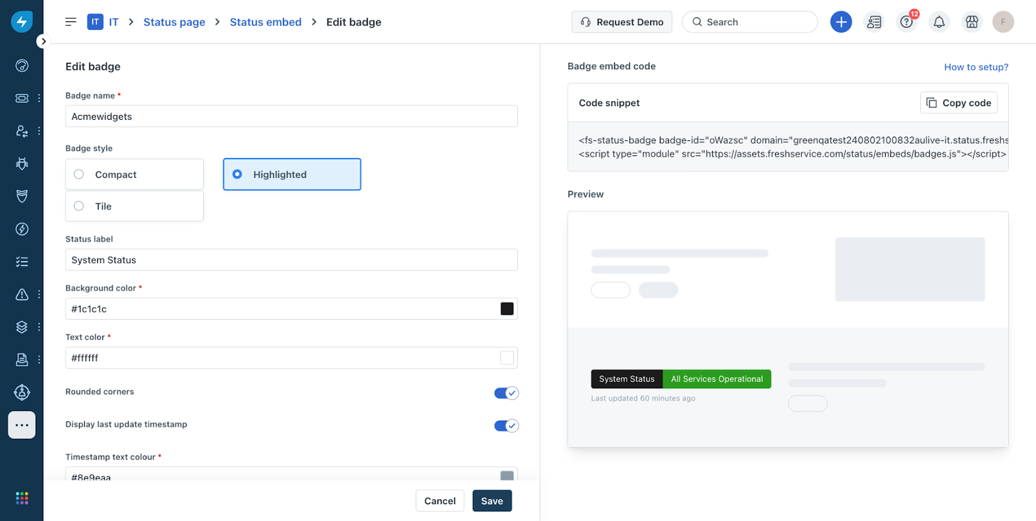Screen dimensions: 1036x521
Task: Open the white text color swatch
Action: click(x=507, y=358)
